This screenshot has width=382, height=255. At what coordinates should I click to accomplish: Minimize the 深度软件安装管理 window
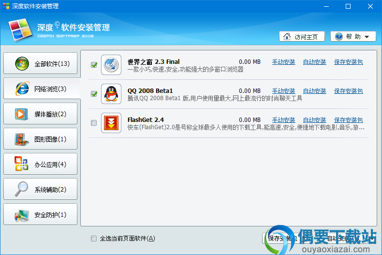(326, 6)
